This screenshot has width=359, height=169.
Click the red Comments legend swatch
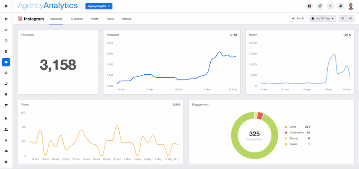point(286,133)
